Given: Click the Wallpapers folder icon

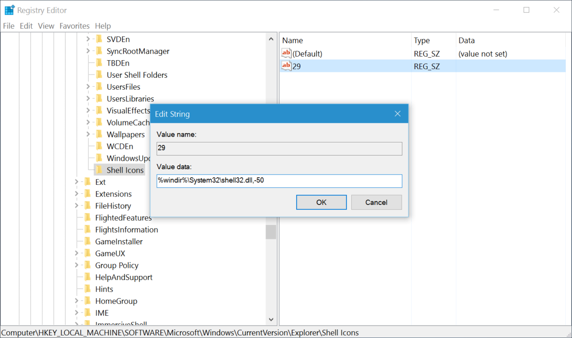Looking at the screenshot, I should coord(99,134).
